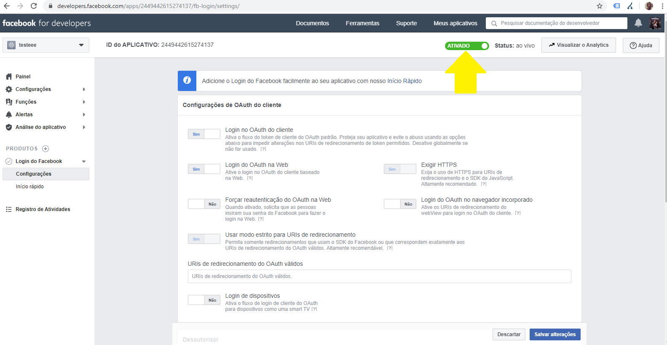Click the Análise do aplicativo shield icon
667x345 pixels.
pyautogui.click(x=9, y=127)
